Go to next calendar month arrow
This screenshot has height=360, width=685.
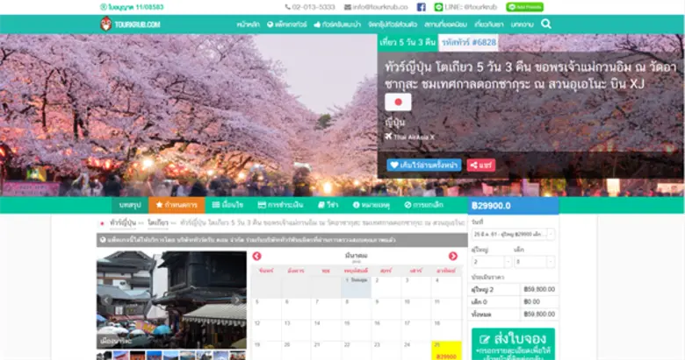[x=453, y=256]
